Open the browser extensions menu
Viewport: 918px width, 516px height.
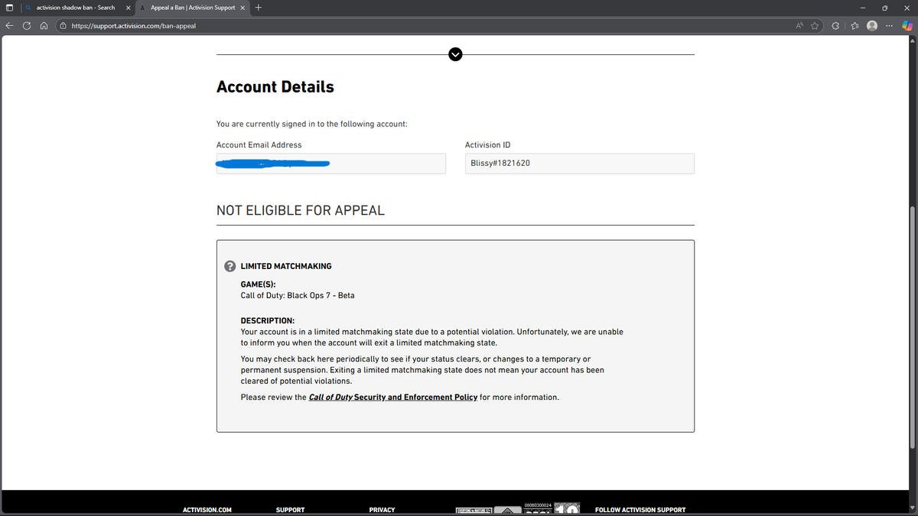[835, 26]
